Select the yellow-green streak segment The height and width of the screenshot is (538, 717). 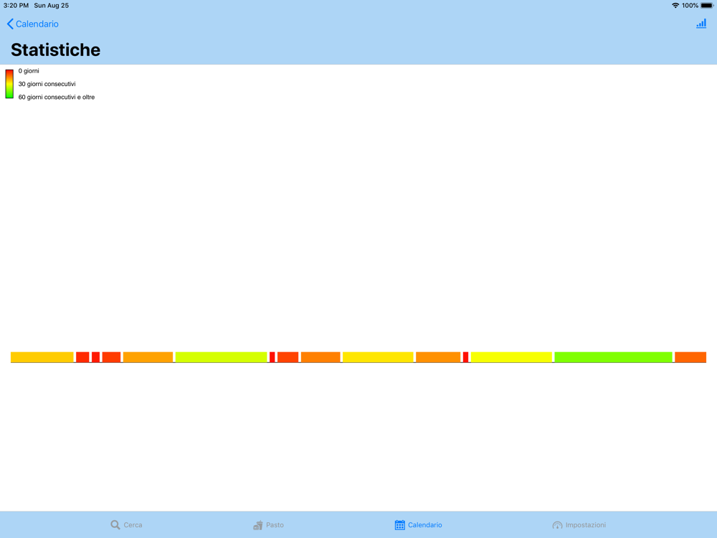pos(221,357)
